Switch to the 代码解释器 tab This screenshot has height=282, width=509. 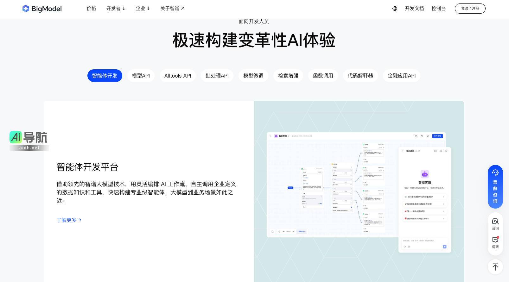point(360,76)
